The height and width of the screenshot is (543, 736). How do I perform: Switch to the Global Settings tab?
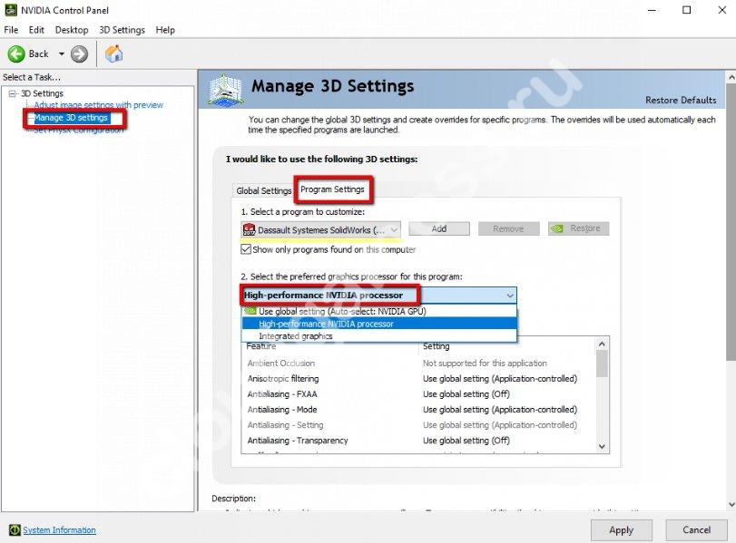click(263, 191)
